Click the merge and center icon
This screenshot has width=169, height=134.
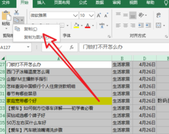pyautogui.click(x=159, y=25)
